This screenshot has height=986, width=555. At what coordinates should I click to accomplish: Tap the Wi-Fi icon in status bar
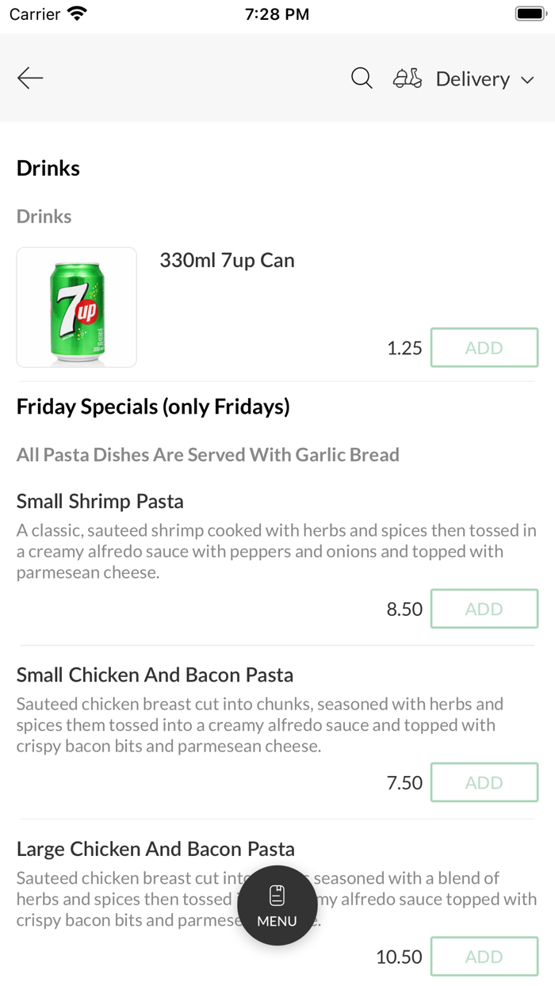pyautogui.click(x=78, y=13)
